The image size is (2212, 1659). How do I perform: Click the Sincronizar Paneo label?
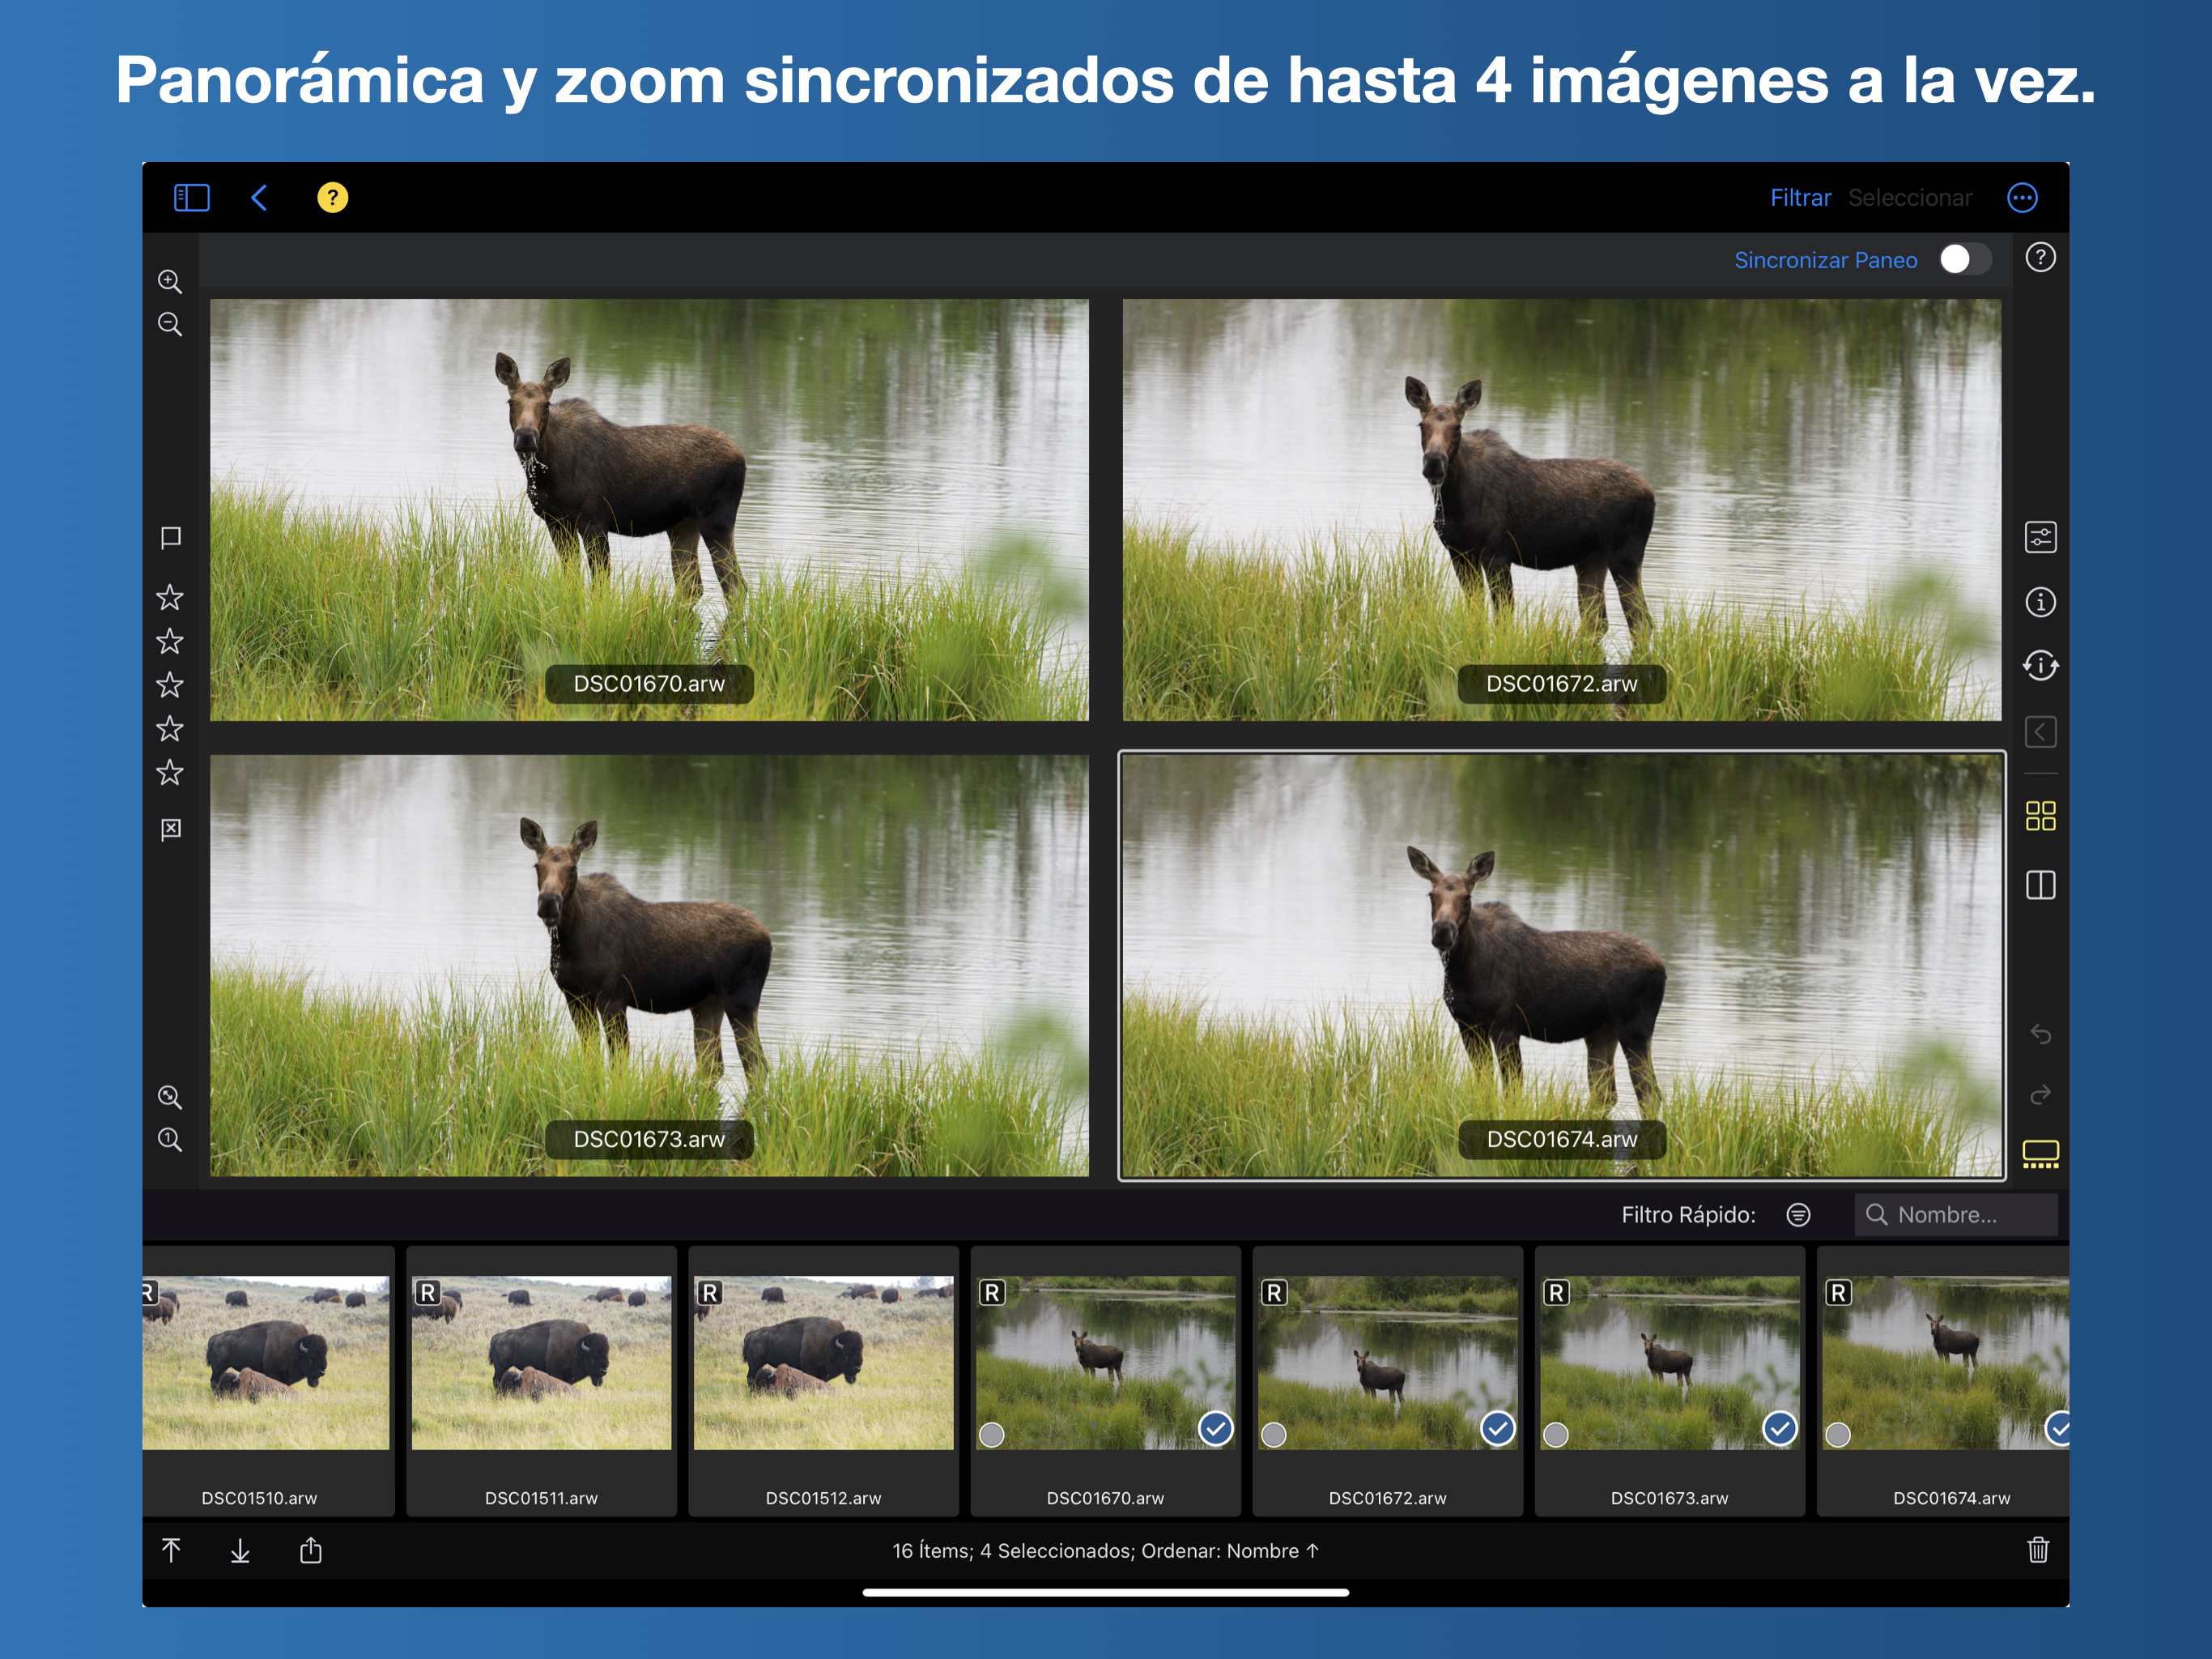click(x=1825, y=260)
